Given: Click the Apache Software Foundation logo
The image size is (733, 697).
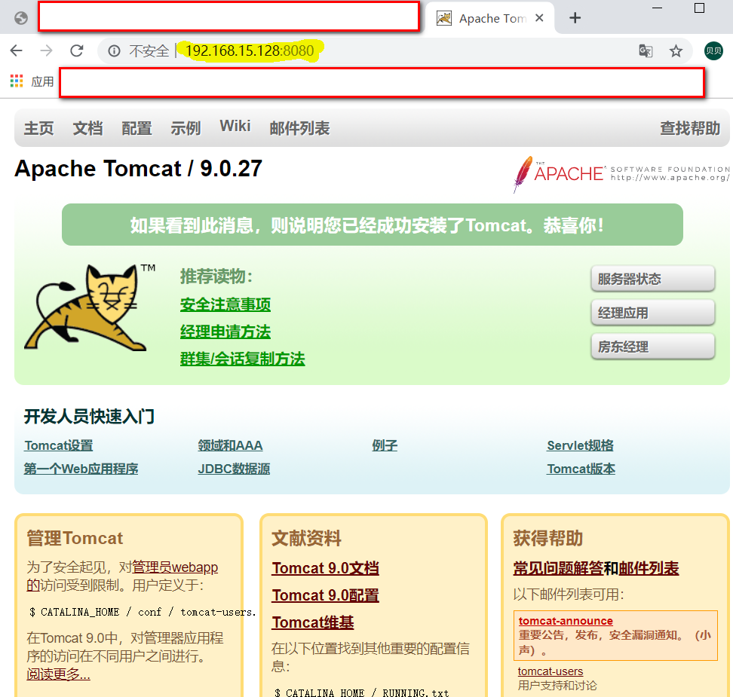Looking at the screenshot, I should click(x=621, y=174).
